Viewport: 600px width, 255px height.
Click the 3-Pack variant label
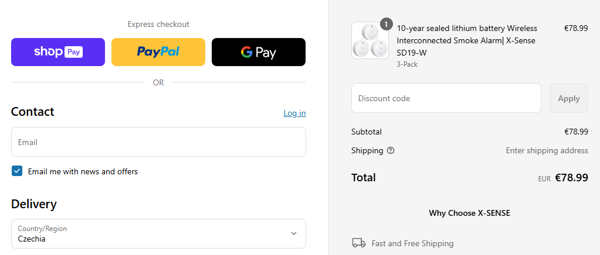click(x=407, y=64)
